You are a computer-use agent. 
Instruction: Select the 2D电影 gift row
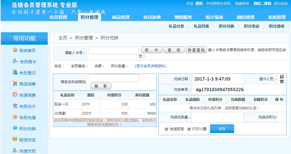(105, 113)
